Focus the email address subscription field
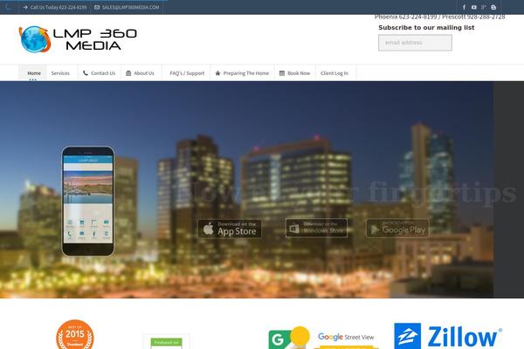Viewport: 524px width, 349px height. coord(415,43)
